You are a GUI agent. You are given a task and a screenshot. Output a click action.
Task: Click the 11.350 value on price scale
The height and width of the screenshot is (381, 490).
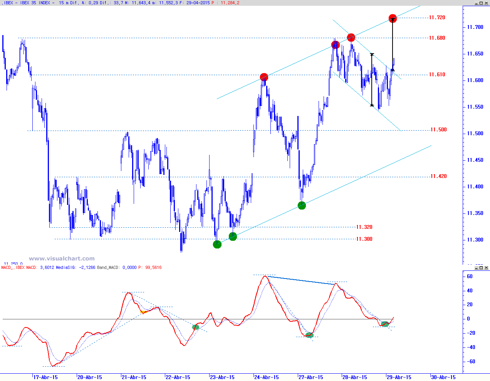[x=475, y=213]
